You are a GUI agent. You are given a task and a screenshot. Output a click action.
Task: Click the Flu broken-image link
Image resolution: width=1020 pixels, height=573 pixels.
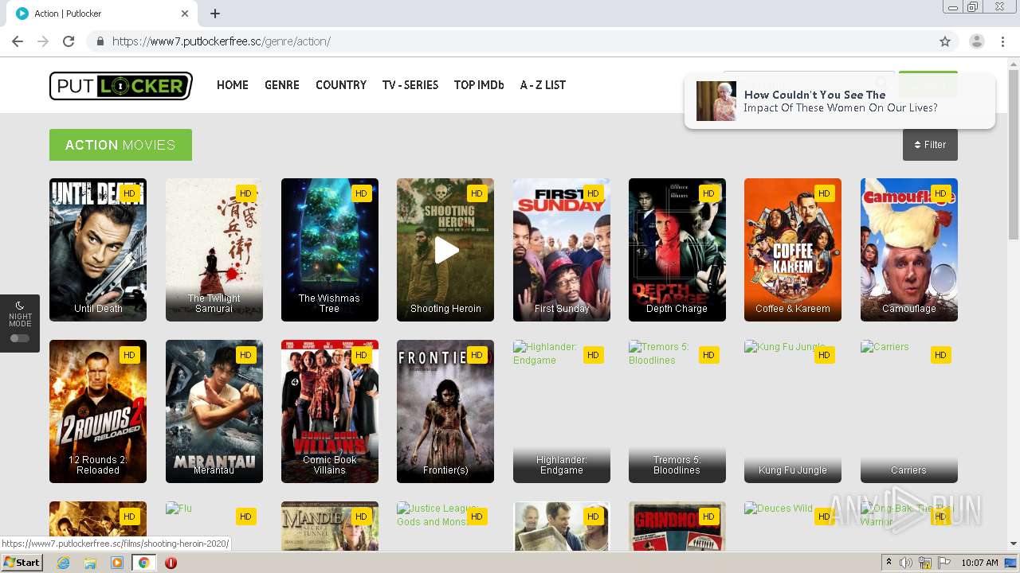[179, 508]
